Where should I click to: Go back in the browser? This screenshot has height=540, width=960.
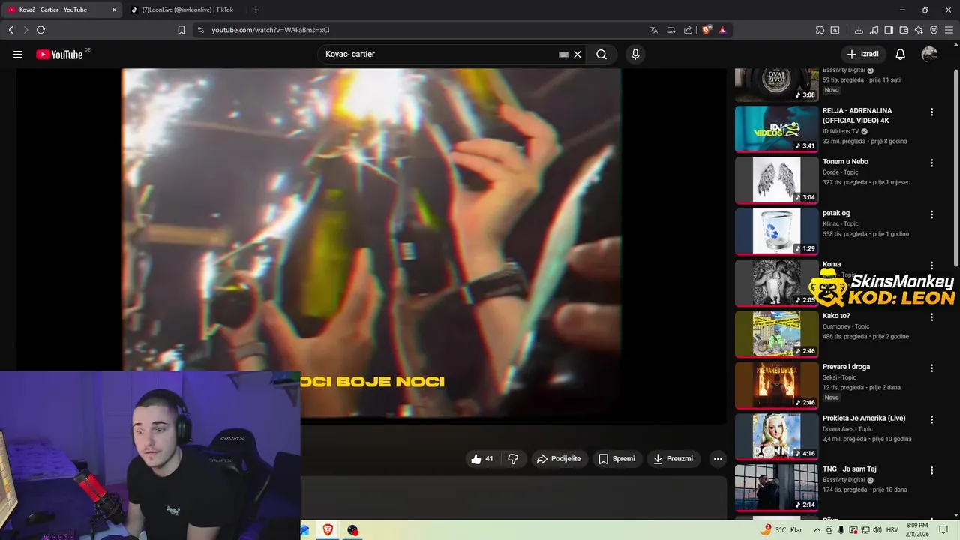point(11,30)
